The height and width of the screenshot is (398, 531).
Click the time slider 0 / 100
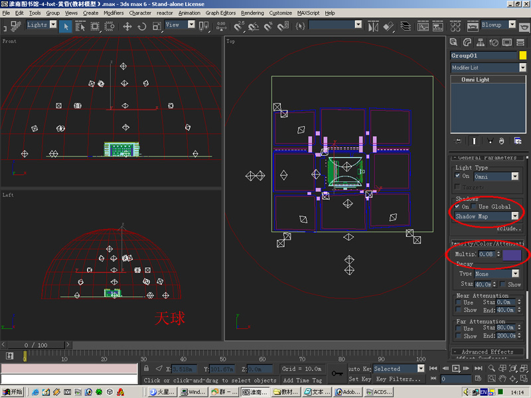click(x=36, y=345)
